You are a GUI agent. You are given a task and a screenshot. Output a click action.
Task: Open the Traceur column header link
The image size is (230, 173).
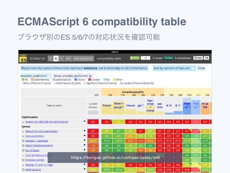click(x=107, y=105)
